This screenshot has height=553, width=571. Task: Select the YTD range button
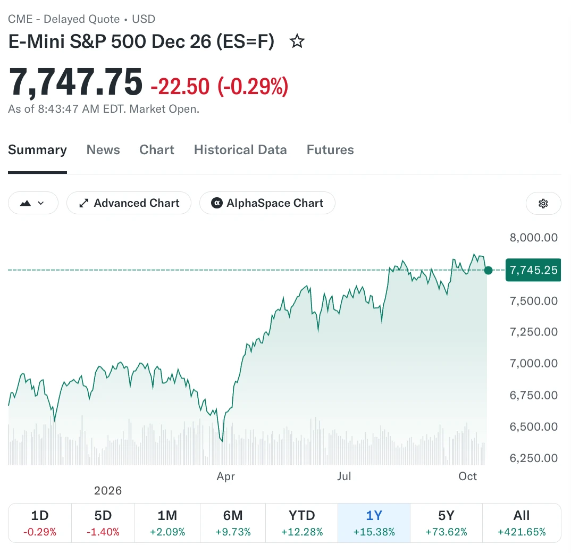[x=302, y=523]
